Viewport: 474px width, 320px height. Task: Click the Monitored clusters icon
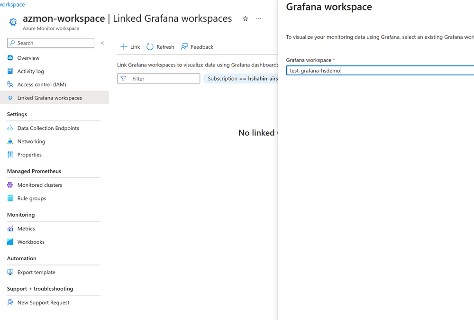pos(9,185)
